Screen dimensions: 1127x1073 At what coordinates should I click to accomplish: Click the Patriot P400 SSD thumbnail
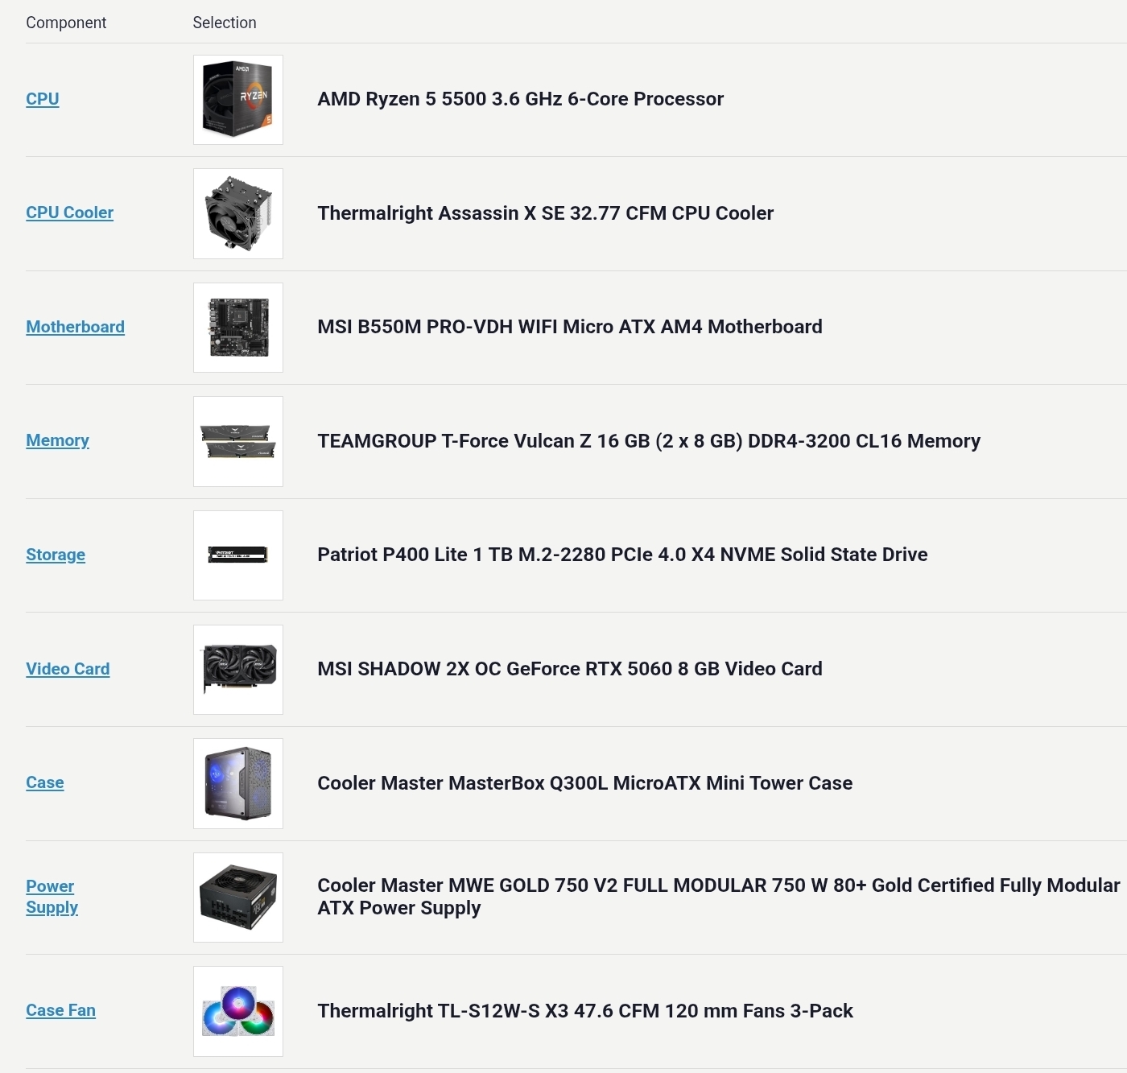[x=238, y=555]
